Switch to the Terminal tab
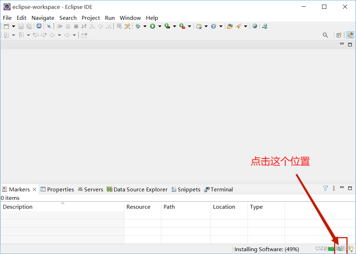 (x=218, y=189)
